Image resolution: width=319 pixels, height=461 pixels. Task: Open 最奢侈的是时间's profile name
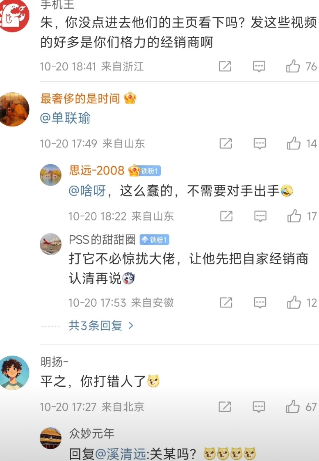pyautogui.click(x=80, y=99)
